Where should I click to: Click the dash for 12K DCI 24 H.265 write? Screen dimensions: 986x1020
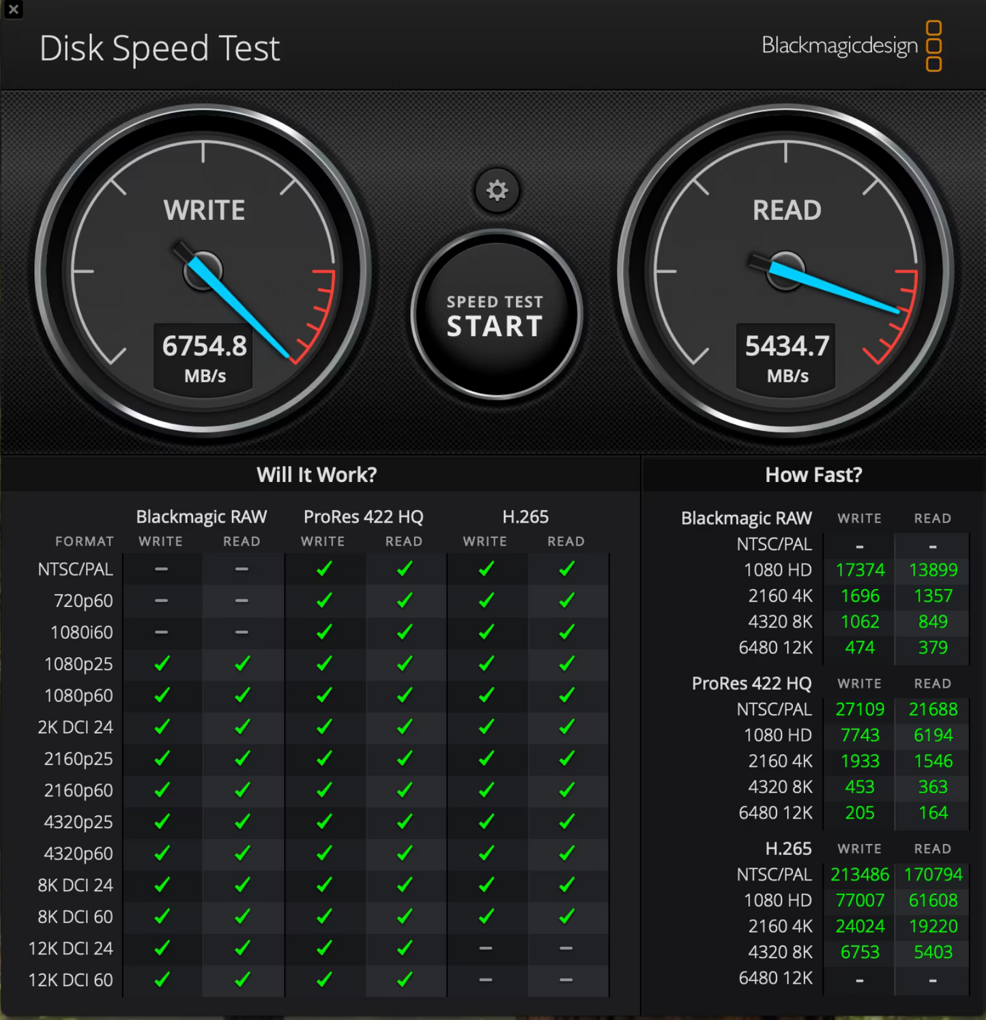[487, 948]
